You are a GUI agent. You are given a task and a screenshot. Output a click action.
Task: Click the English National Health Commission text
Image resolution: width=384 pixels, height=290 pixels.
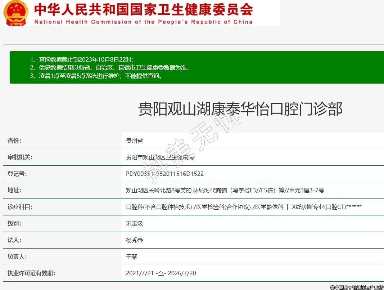143,22
